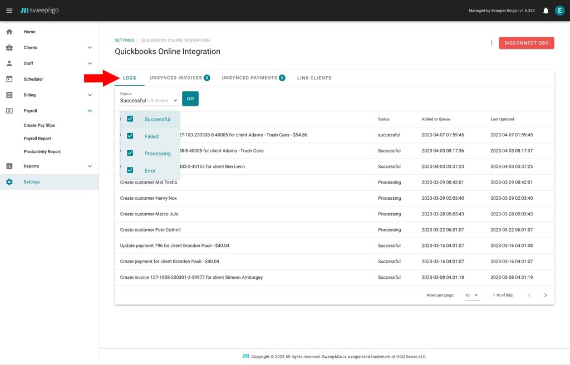570x365 pixels.
Task: Select Home in the sidebar
Action: point(30,32)
